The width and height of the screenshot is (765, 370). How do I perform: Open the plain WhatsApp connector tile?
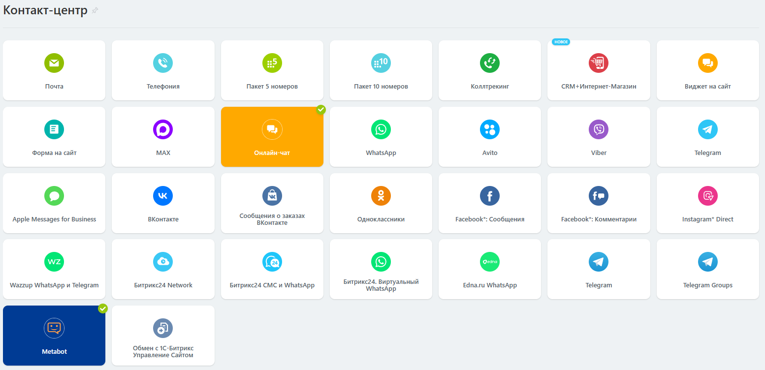381,137
